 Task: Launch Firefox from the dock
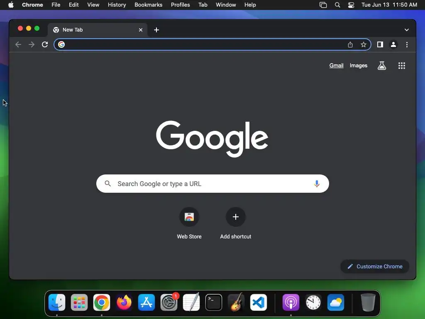pyautogui.click(x=124, y=302)
